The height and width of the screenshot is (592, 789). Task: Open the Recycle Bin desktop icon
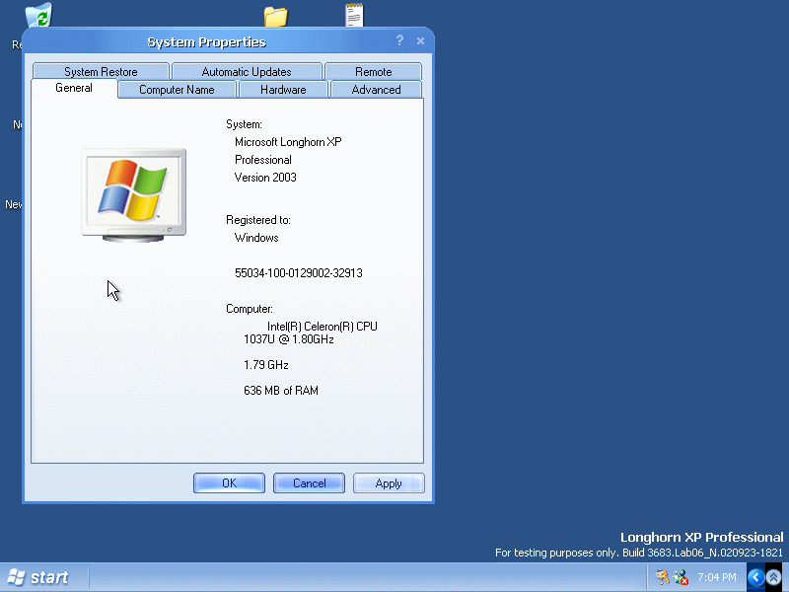39,14
